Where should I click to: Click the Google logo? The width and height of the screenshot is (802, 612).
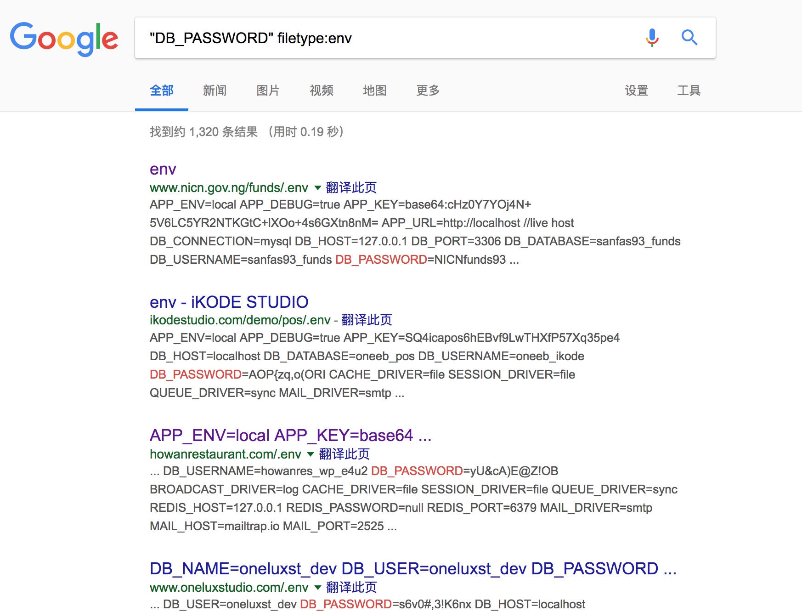[64, 39]
